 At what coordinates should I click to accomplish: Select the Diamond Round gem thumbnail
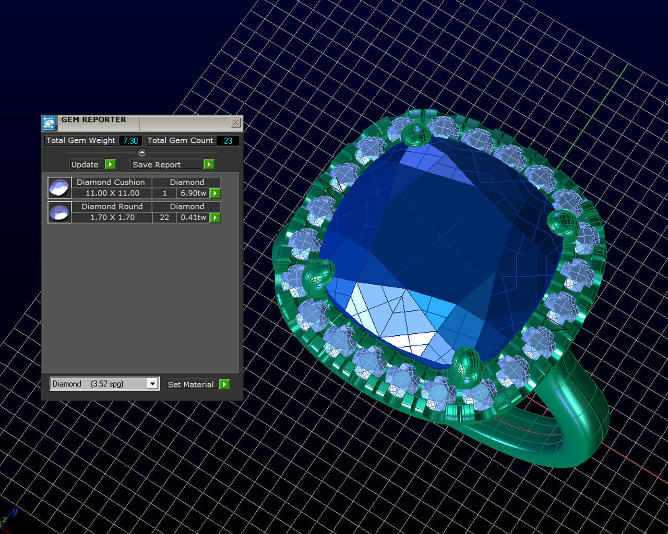(59, 212)
